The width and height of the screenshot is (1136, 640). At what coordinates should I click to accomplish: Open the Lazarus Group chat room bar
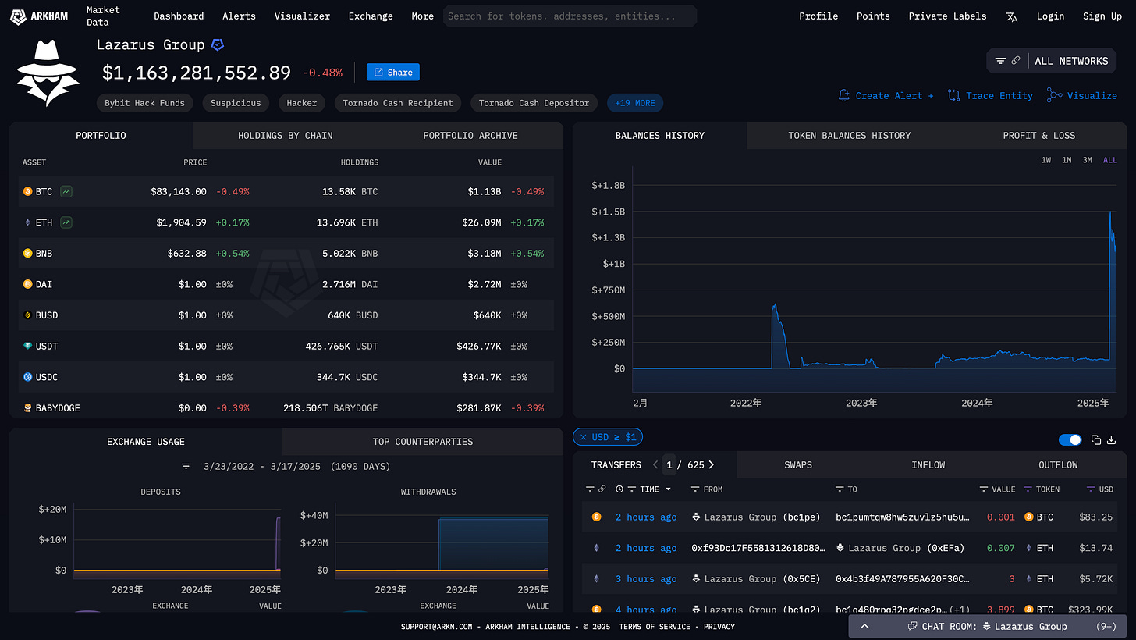tap(988, 626)
